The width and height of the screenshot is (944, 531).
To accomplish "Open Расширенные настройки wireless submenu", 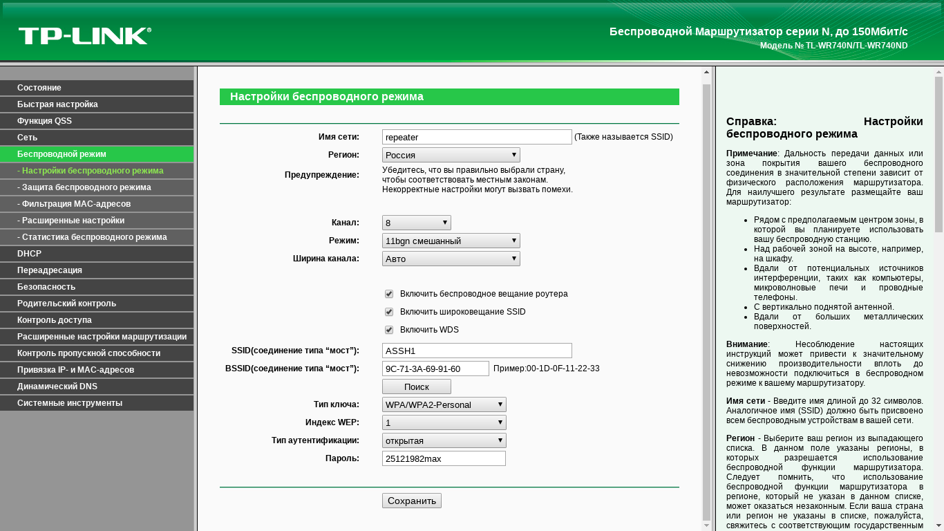I will click(x=97, y=221).
